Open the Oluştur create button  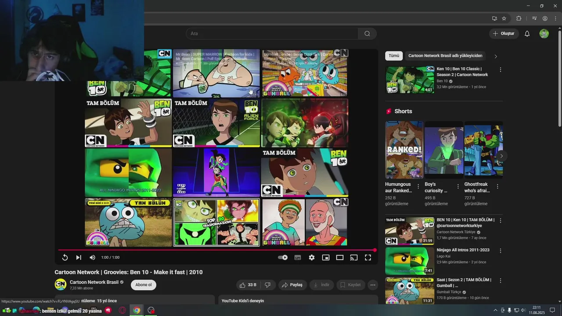[x=504, y=33]
